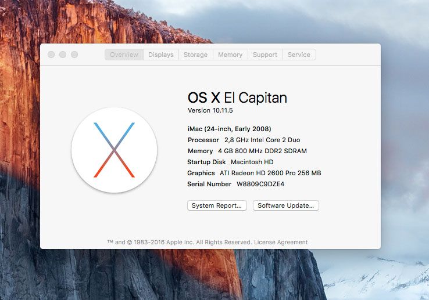The width and height of the screenshot is (429, 300).
Task: Click the Software Update... button
Action: (x=286, y=205)
